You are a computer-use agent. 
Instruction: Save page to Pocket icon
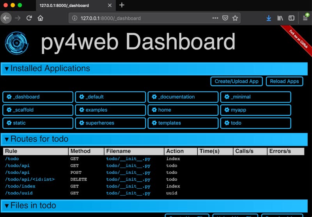225,18
